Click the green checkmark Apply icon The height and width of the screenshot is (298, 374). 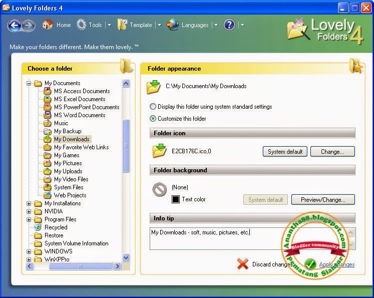coord(310,264)
